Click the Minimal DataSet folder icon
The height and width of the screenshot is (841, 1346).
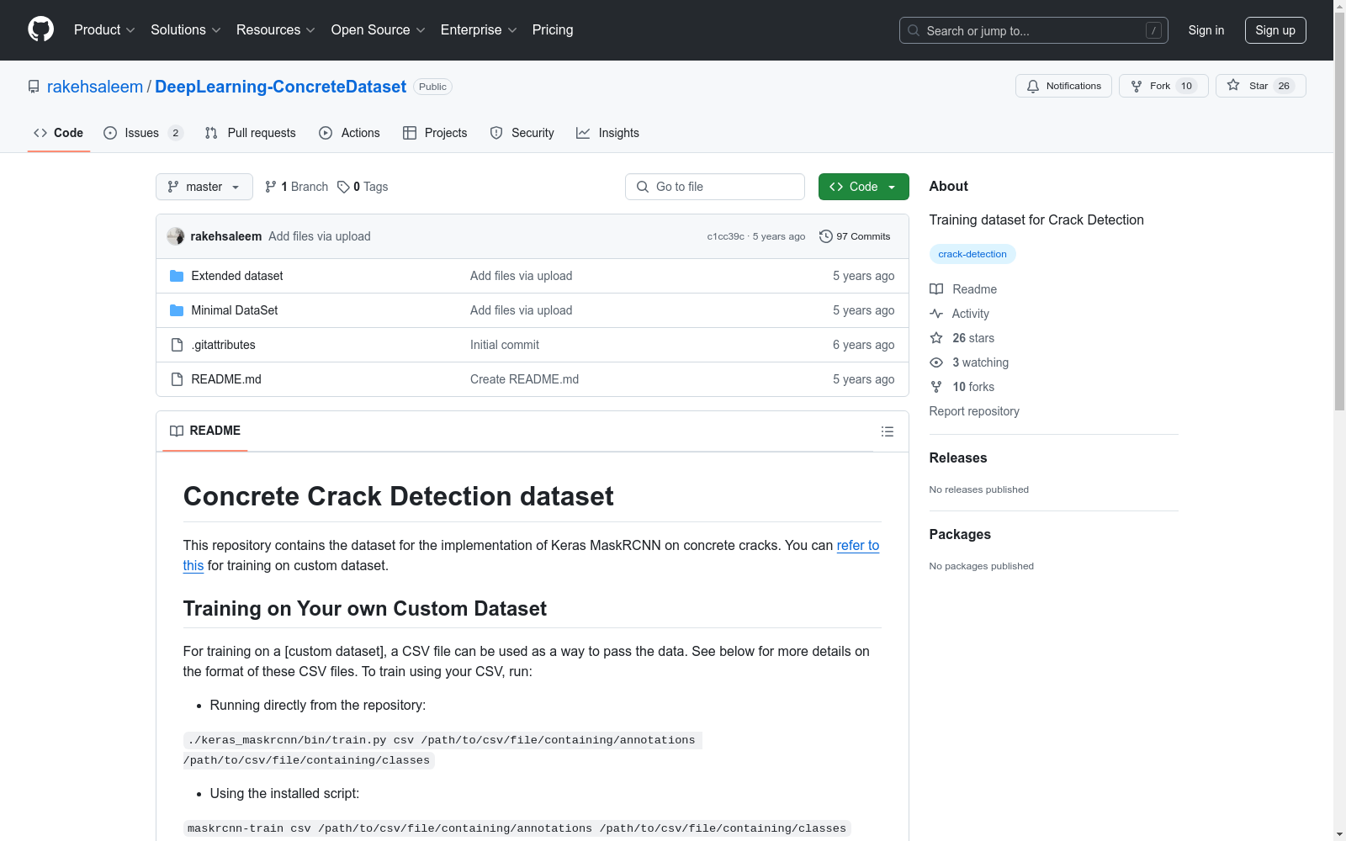click(x=177, y=310)
